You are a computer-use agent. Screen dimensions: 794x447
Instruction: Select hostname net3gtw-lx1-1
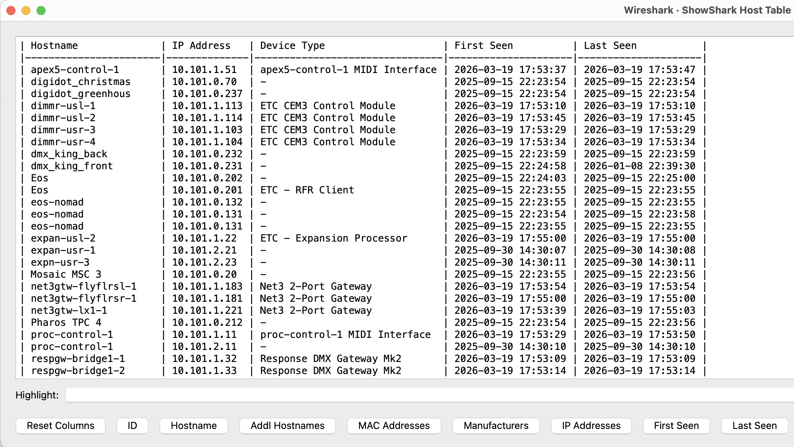(69, 310)
